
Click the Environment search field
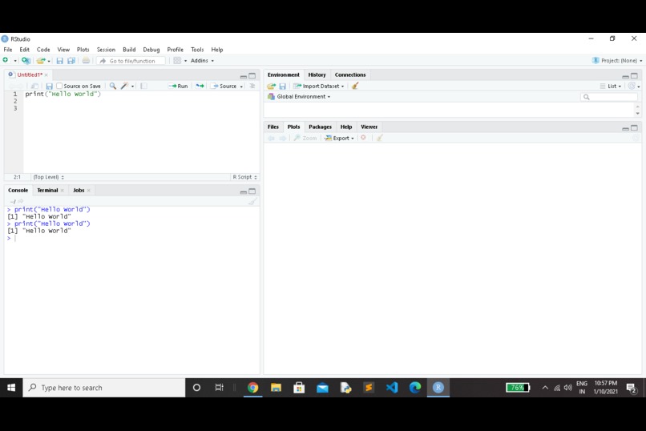(x=609, y=97)
